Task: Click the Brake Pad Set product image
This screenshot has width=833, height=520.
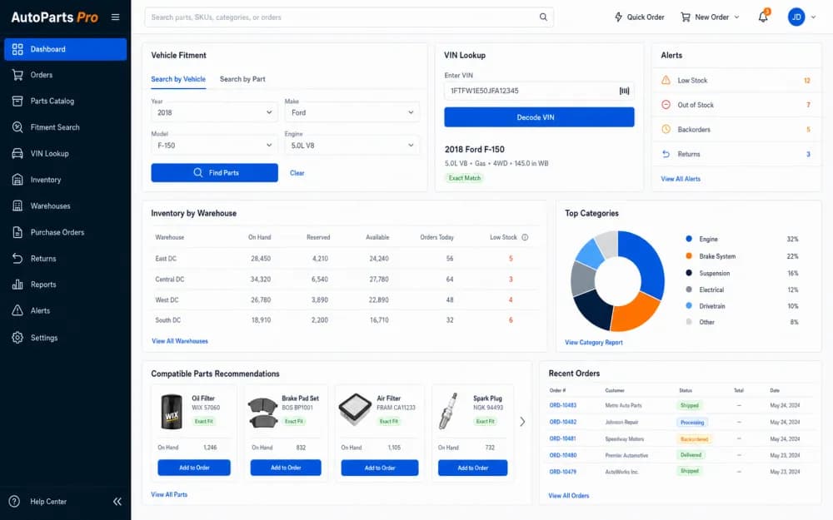Action: [x=263, y=413]
